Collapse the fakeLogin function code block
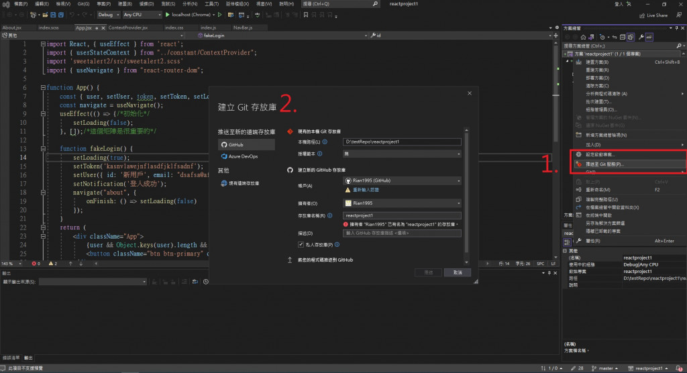The image size is (687, 373). point(43,148)
